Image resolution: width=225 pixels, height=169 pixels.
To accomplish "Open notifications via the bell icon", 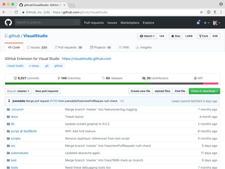I will click(199, 23).
